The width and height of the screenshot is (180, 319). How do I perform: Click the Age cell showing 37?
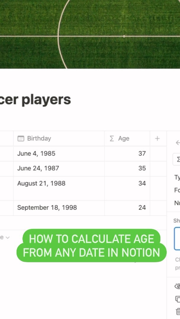127,154
